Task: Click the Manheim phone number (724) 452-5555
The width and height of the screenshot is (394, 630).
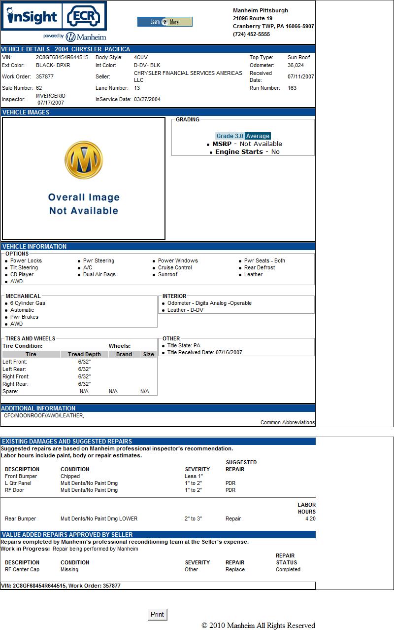Action: 251,35
